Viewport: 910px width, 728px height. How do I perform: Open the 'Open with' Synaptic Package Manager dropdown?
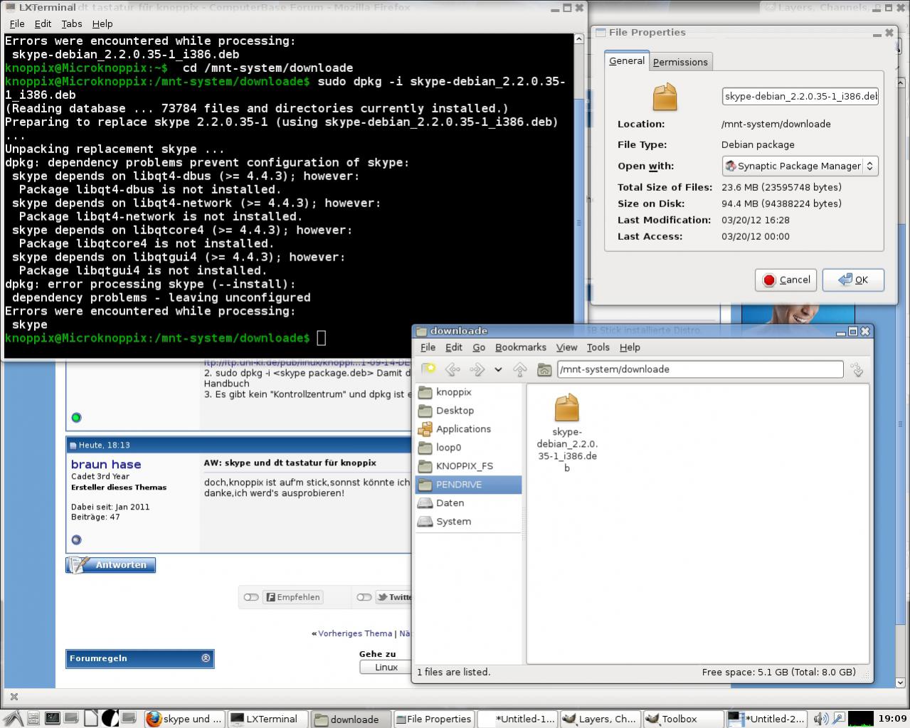[800, 166]
